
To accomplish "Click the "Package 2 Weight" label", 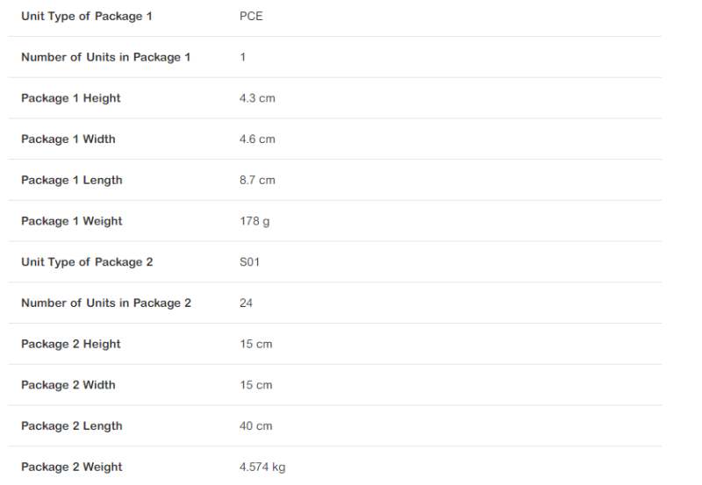I will [x=72, y=467].
